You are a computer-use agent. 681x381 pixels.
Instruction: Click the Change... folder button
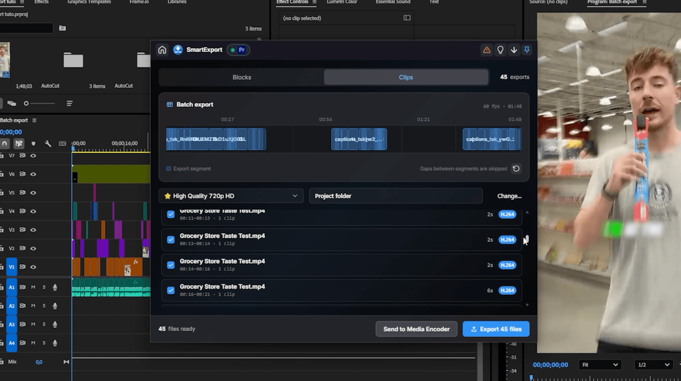[x=509, y=196]
